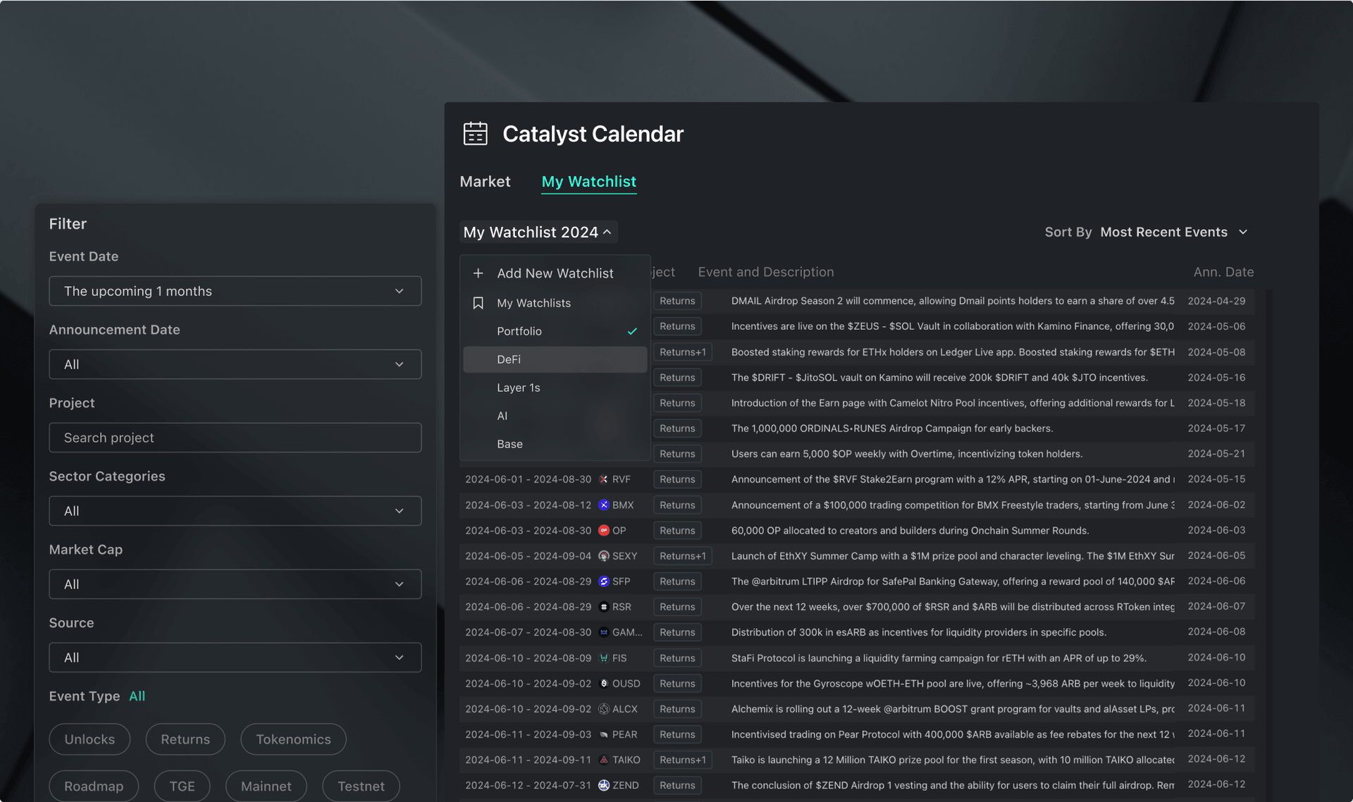
Task: Click Add New Watchlist
Action: pos(555,273)
